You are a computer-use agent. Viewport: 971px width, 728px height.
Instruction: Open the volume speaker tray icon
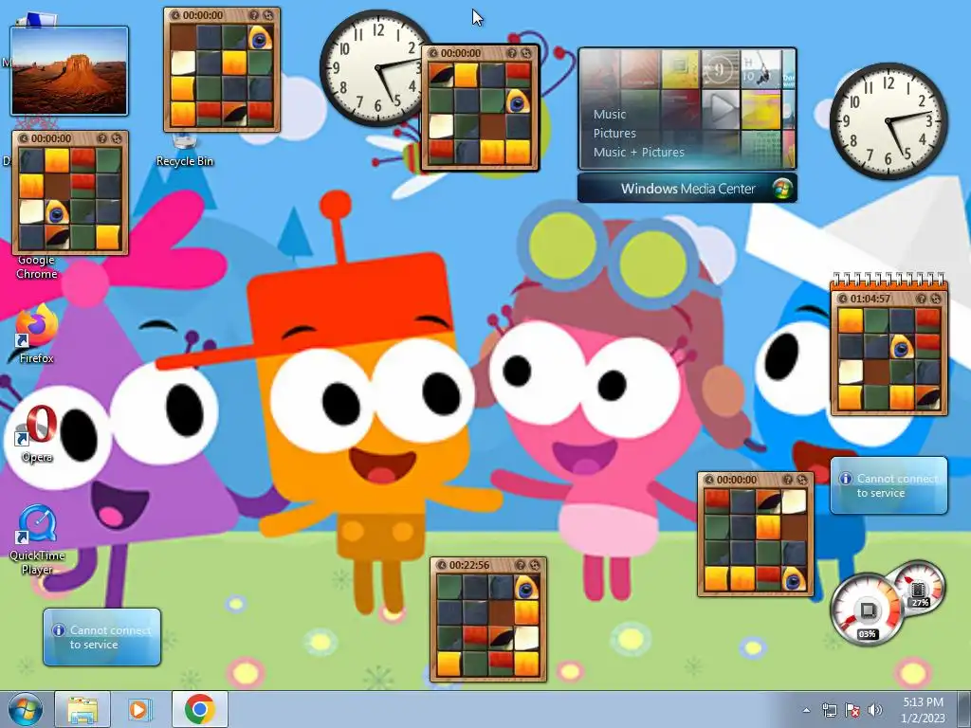pyautogui.click(x=874, y=711)
